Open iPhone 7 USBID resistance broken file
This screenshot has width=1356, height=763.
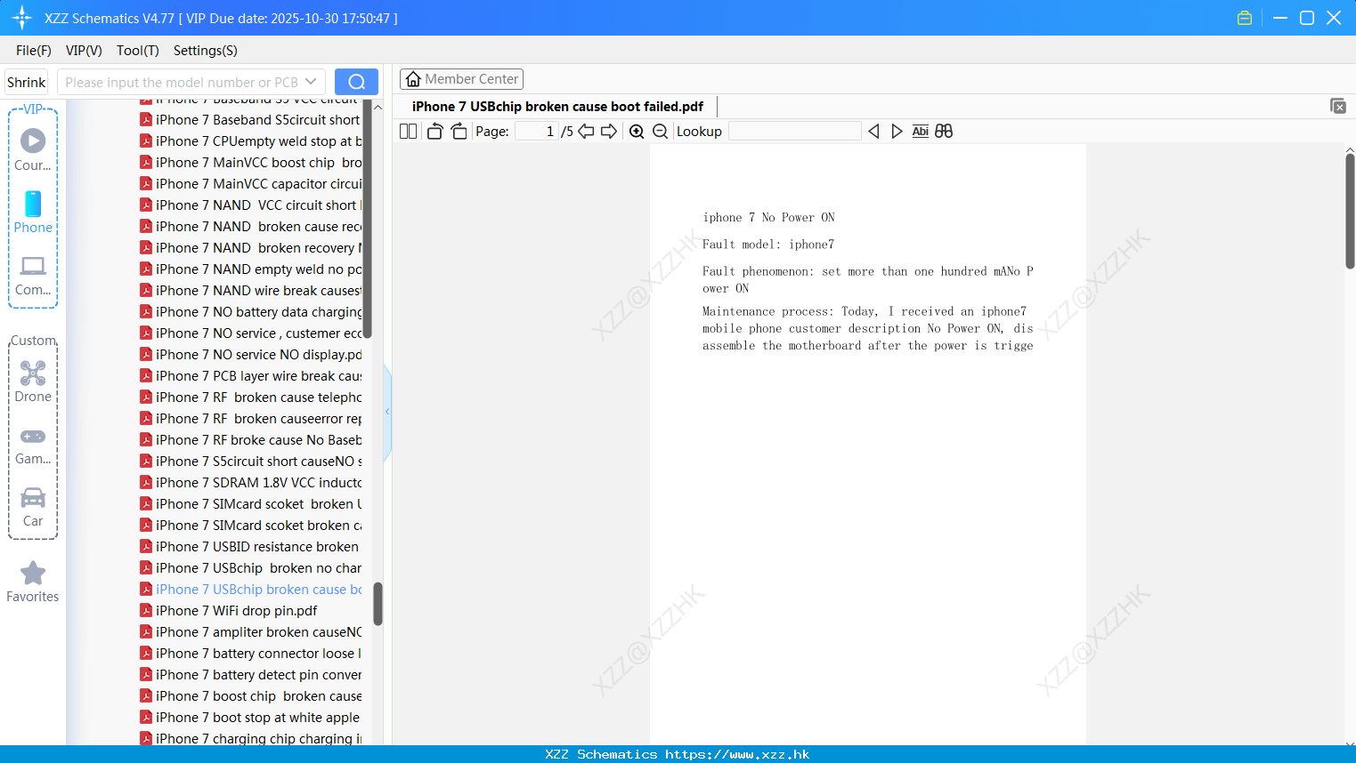250,547
